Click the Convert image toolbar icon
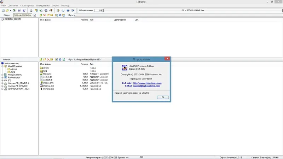 (41, 11)
